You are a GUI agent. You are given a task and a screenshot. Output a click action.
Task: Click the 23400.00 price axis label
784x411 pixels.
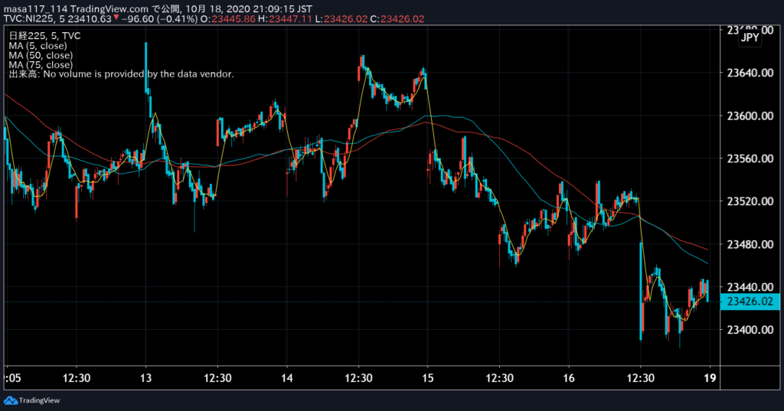pos(750,330)
